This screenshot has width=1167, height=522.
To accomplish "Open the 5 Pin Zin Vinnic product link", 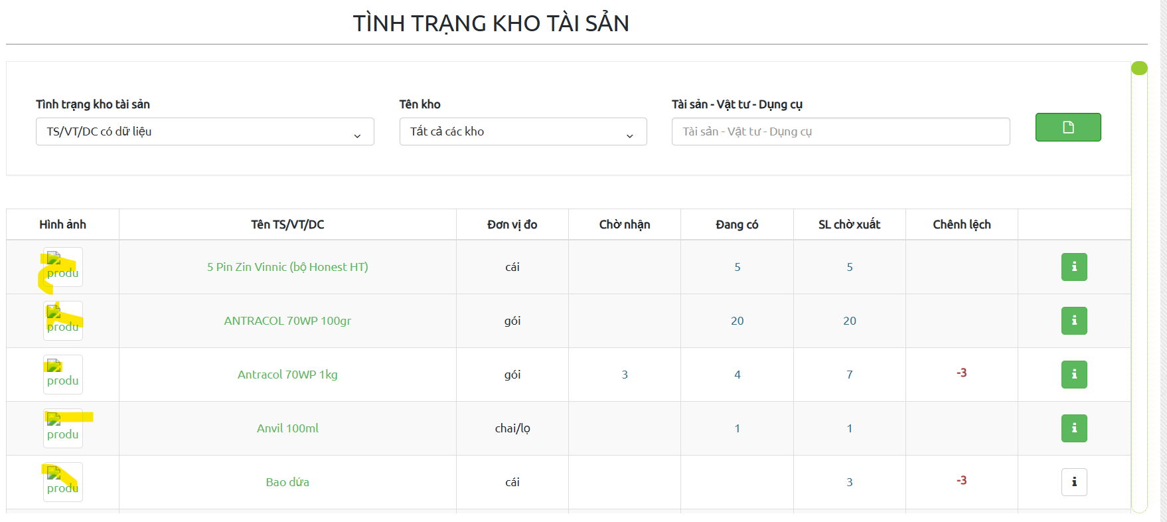I will (x=287, y=267).
